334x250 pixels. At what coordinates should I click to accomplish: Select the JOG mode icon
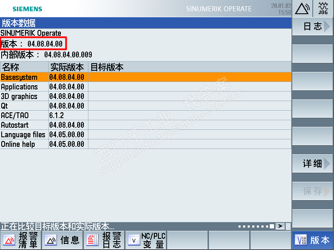(323, 9)
